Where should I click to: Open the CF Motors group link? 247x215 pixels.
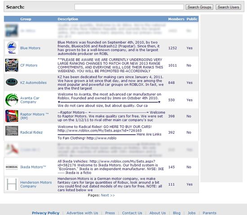click(29, 66)
